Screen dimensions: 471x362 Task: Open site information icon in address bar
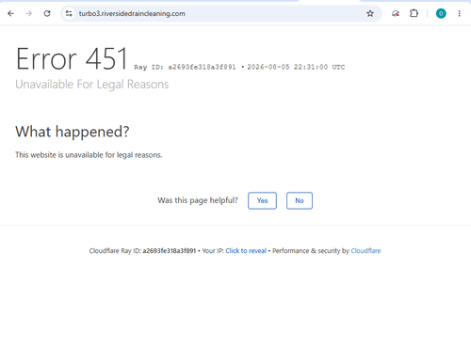[69, 13]
